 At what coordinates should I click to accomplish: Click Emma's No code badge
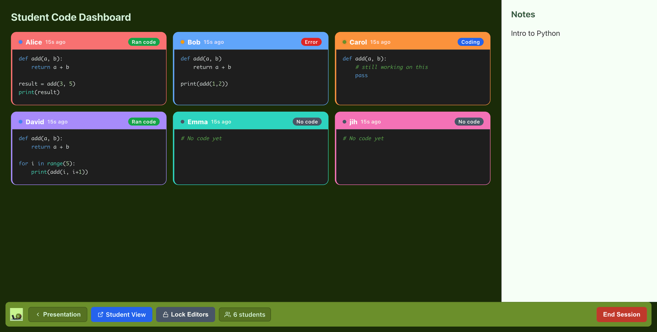point(307,122)
